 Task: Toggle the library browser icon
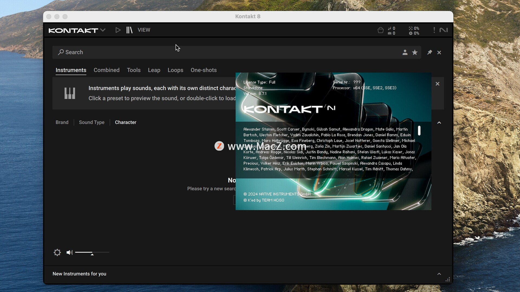tap(129, 30)
